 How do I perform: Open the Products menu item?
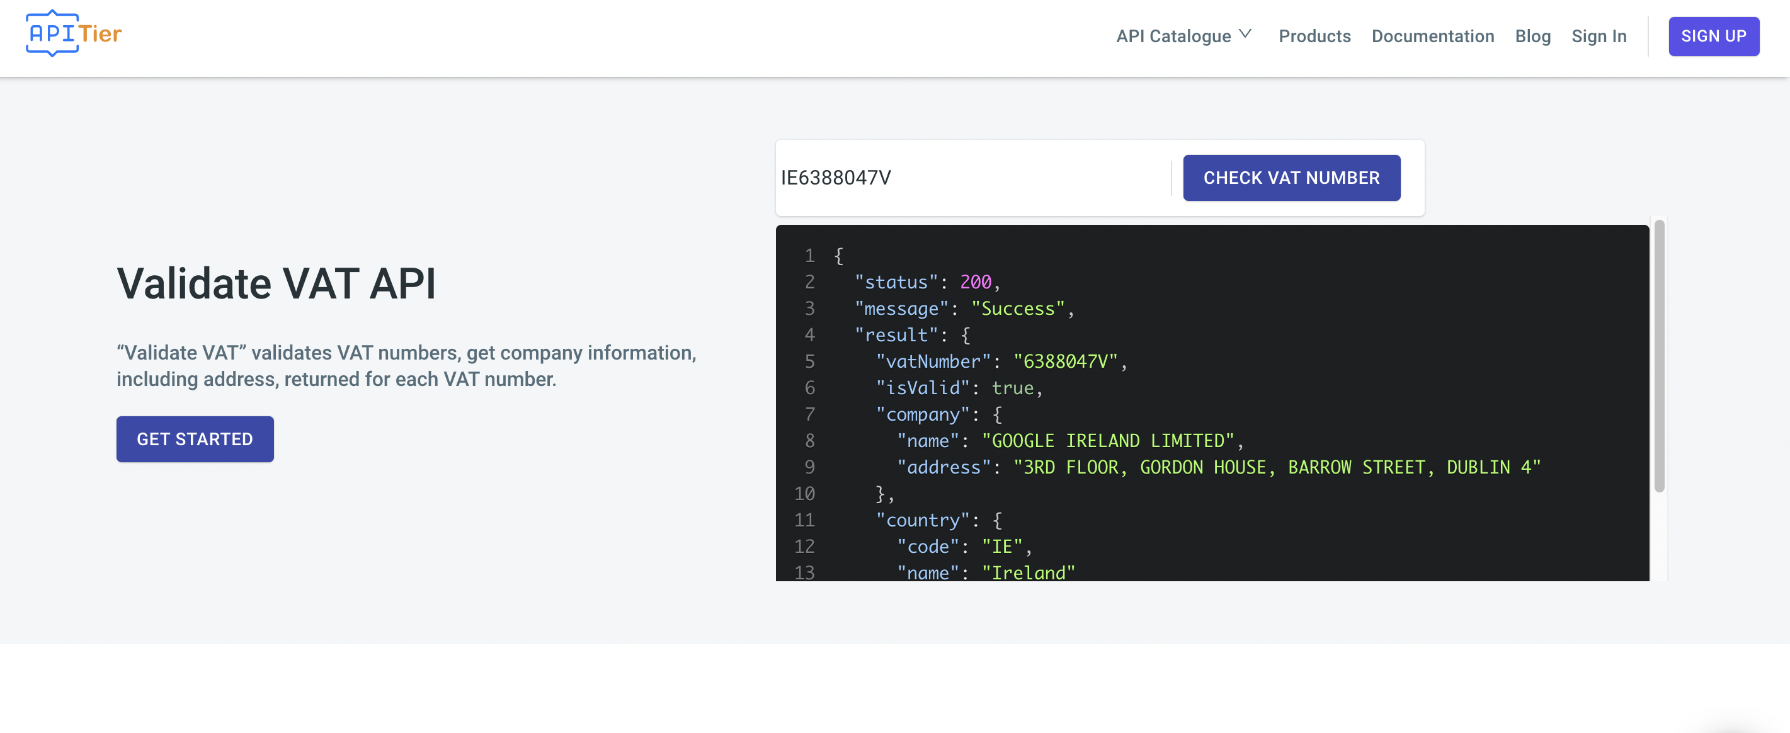(1314, 36)
